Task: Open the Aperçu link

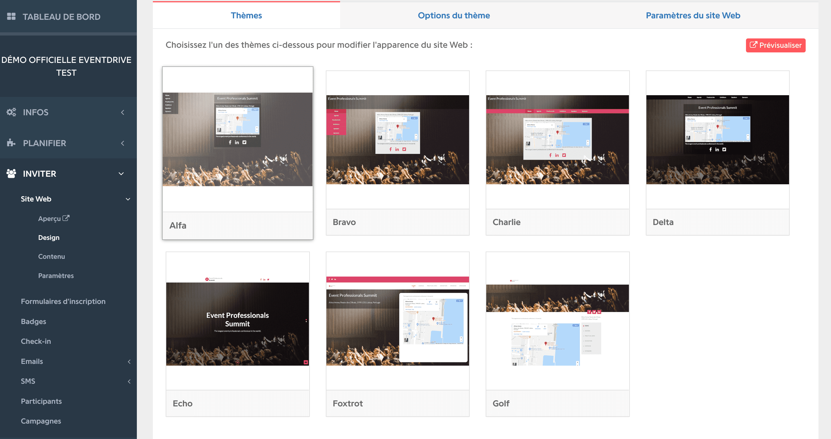Action: tap(53, 218)
